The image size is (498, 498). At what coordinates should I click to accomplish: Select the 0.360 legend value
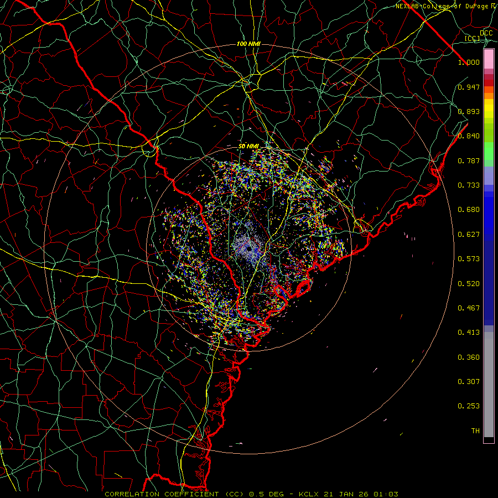469,357
